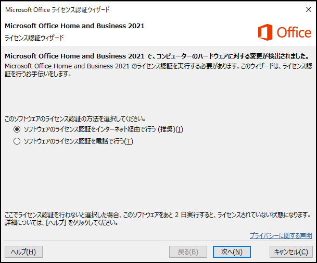
Task: Choose the activate by telephone radio button
Action: (17, 141)
